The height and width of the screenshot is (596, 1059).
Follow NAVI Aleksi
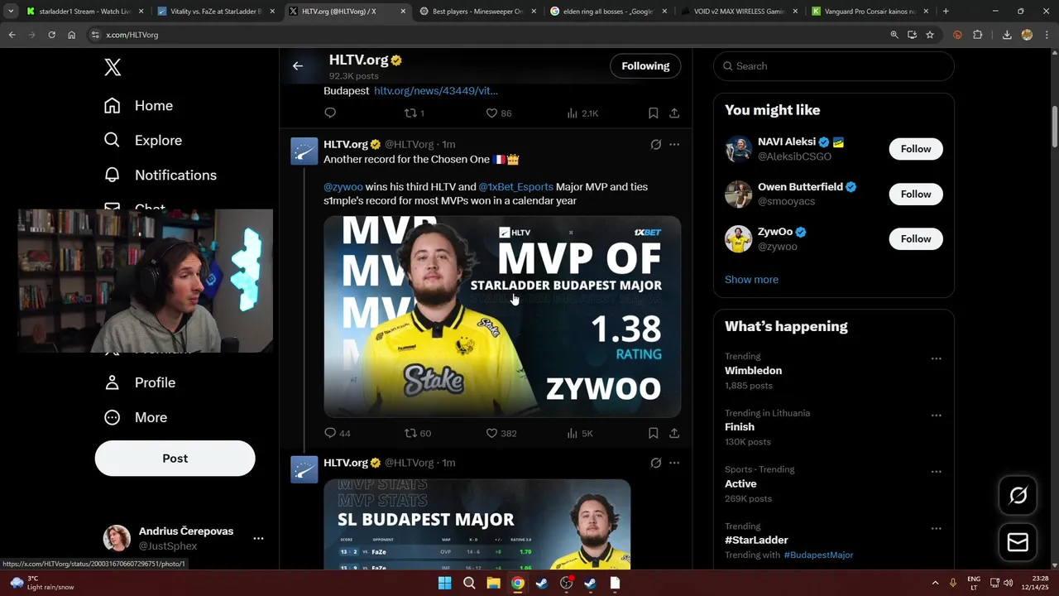point(915,149)
